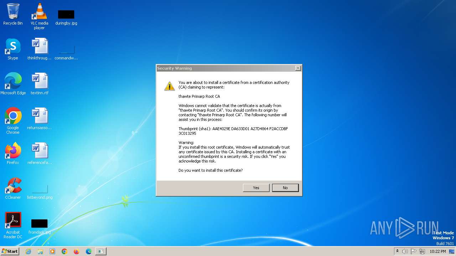Open Firefox from the taskbar

click(77, 251)
